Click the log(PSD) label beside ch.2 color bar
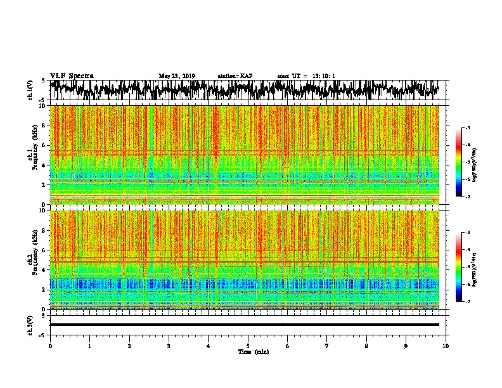The width and height of the screenshot is (502, 388). point(475,269)
